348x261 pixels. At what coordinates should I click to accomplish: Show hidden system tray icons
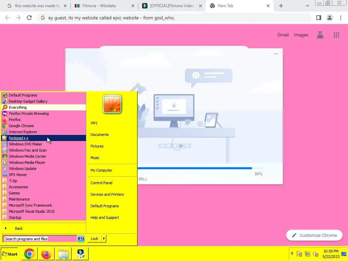pos(292,254)
